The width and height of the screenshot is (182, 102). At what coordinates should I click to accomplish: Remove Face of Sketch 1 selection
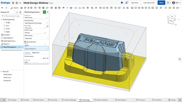[47, 49]
